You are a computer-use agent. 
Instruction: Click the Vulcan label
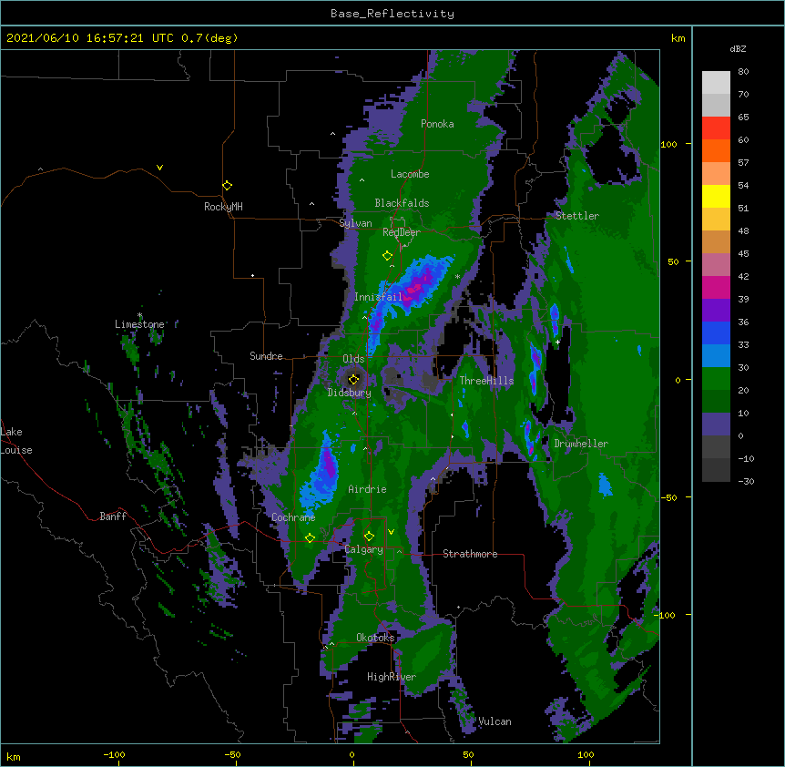pyautogui.click(x=494, y=721)
